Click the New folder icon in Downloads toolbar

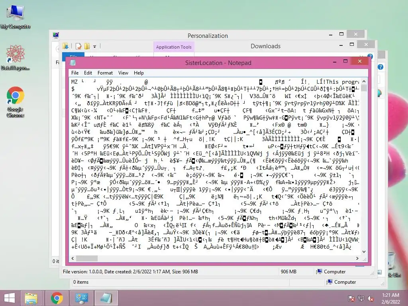click(x=87, y=46)
